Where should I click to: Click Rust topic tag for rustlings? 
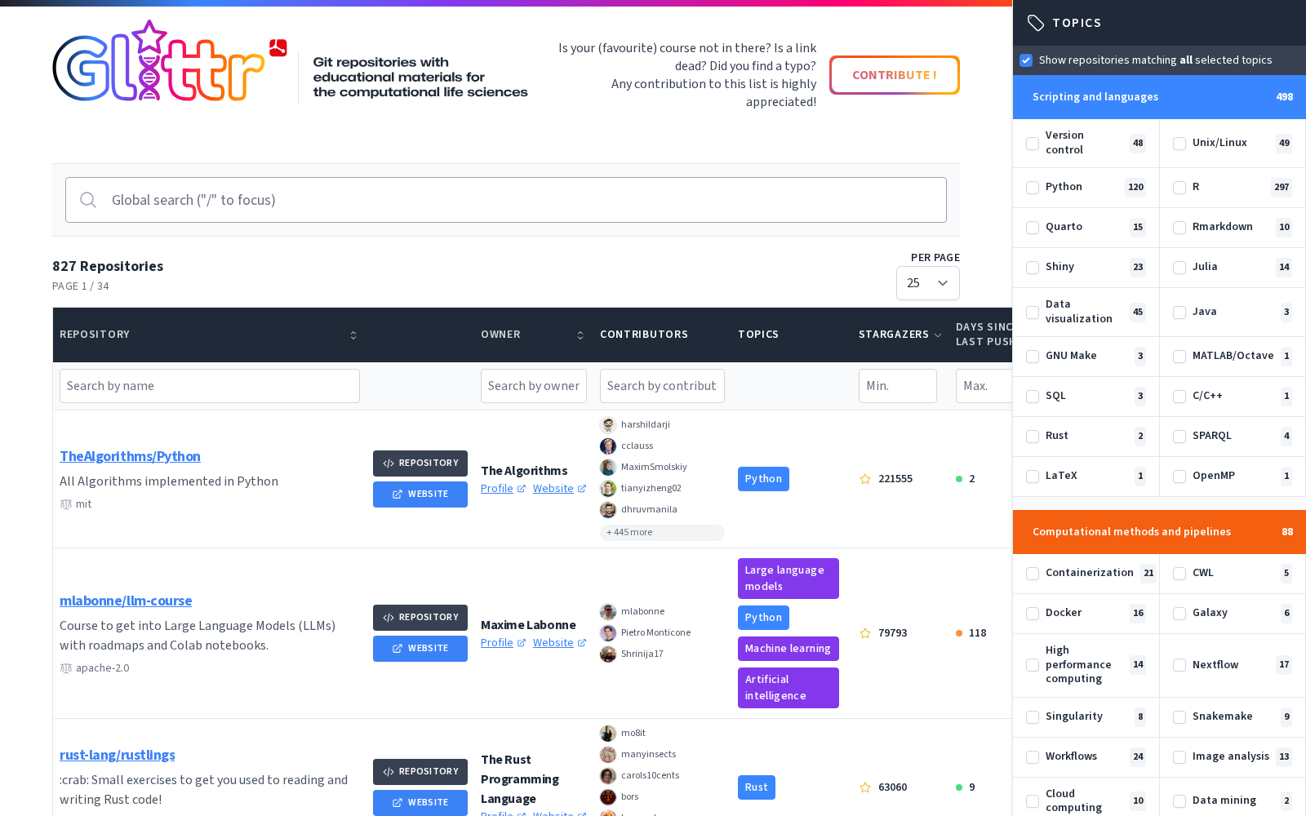pyautogui.click(x=757, y=787)
